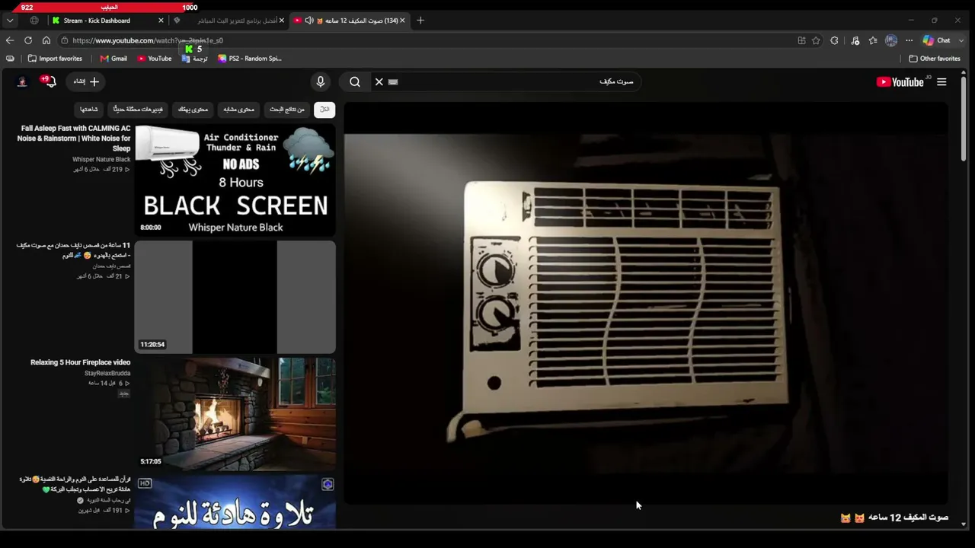Click the leftmost favorites bar icon
975x548 pixels.
coord(10,59)
